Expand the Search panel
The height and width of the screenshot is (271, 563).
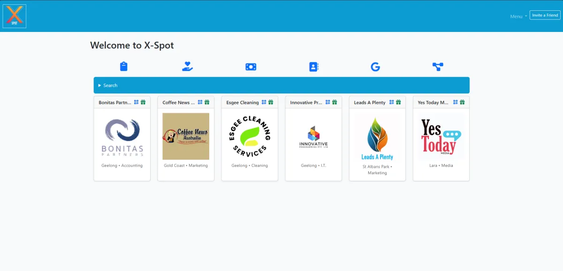click(281, 85)
